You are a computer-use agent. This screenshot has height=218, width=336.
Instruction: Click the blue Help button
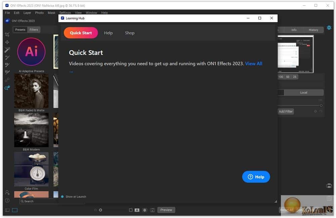point(256,177)
